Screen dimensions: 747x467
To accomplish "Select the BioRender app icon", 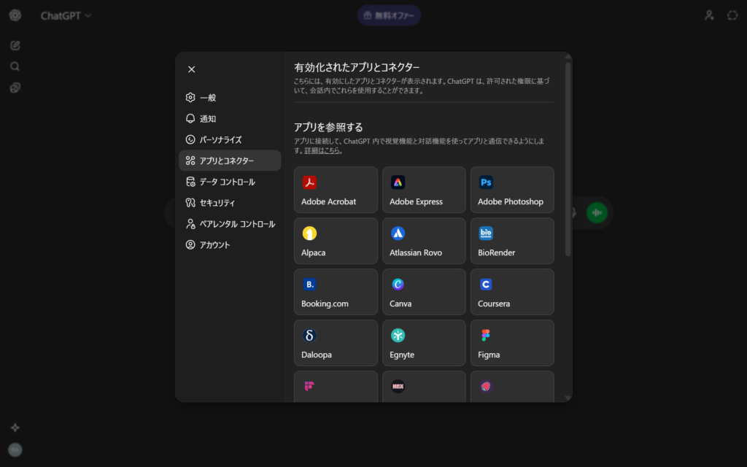I will tap(486, 233).
